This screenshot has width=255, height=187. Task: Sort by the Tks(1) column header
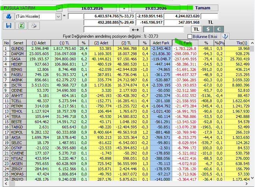click(237, 43)
